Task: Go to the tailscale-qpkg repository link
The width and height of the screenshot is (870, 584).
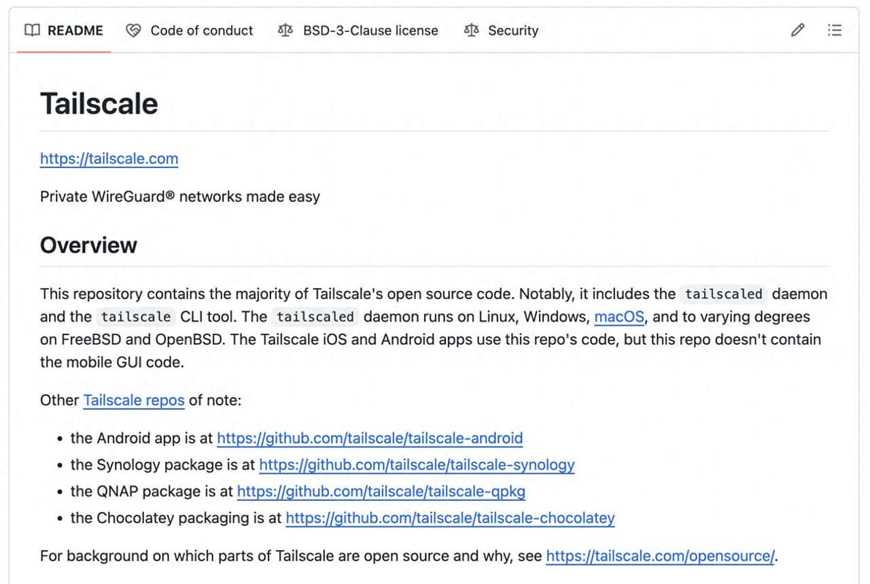Action: [x=381, y=492]
